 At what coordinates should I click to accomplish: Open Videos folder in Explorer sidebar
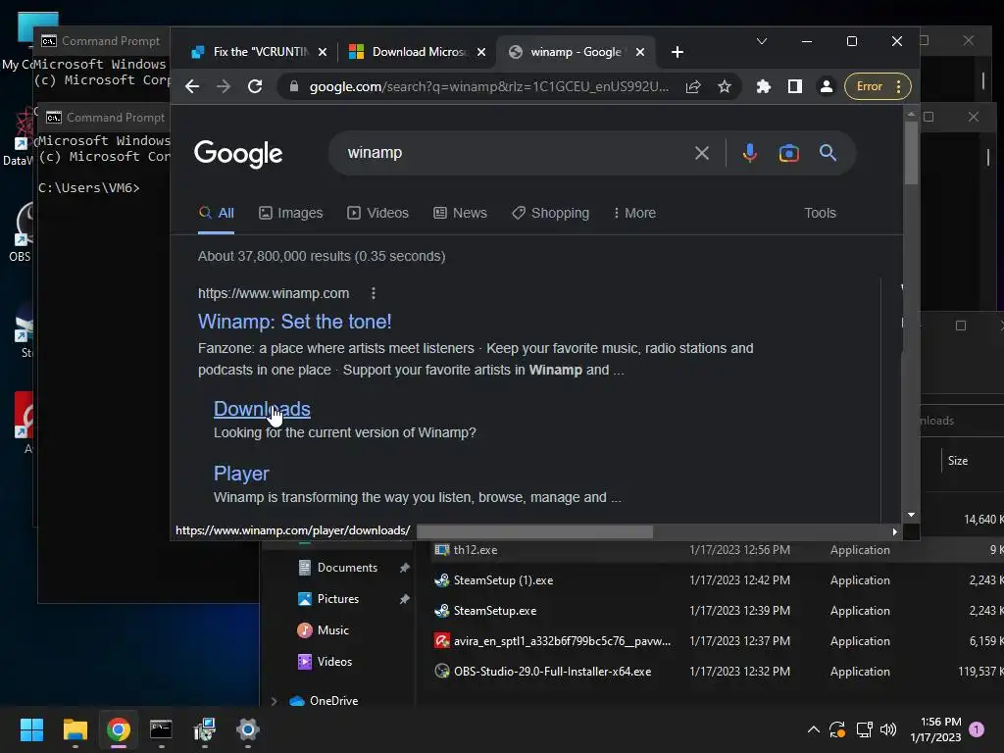tap(334, 662)
